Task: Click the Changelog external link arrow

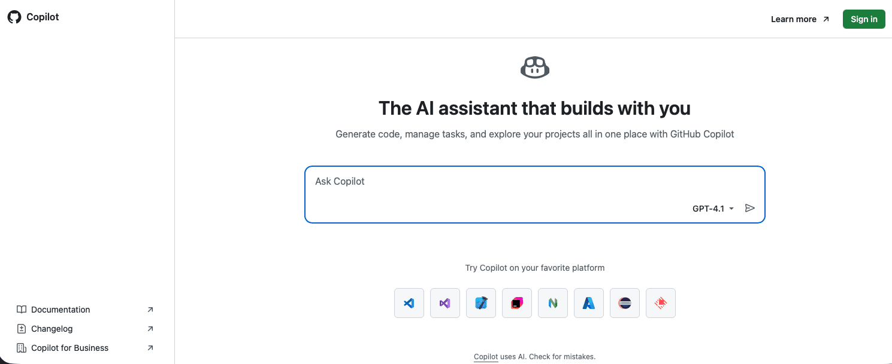Action: pos(150,329)
